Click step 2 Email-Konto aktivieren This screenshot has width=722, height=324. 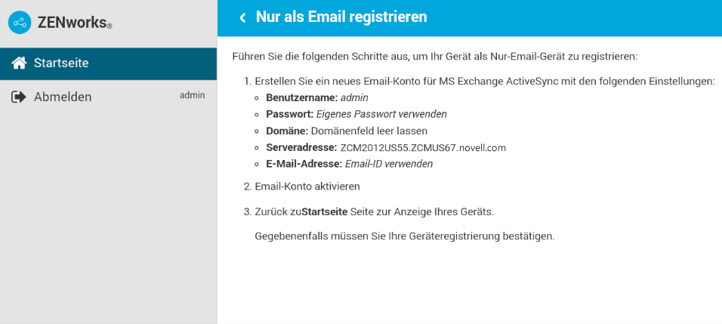tap(307, 186)
